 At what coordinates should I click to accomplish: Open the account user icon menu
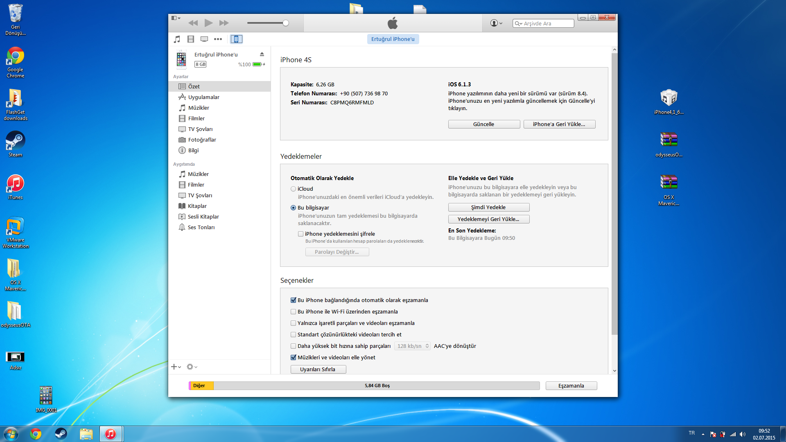point(496,23)
